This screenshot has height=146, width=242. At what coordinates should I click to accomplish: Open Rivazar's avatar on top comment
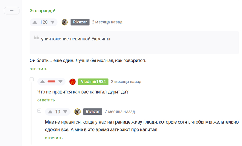coord(64,22)
